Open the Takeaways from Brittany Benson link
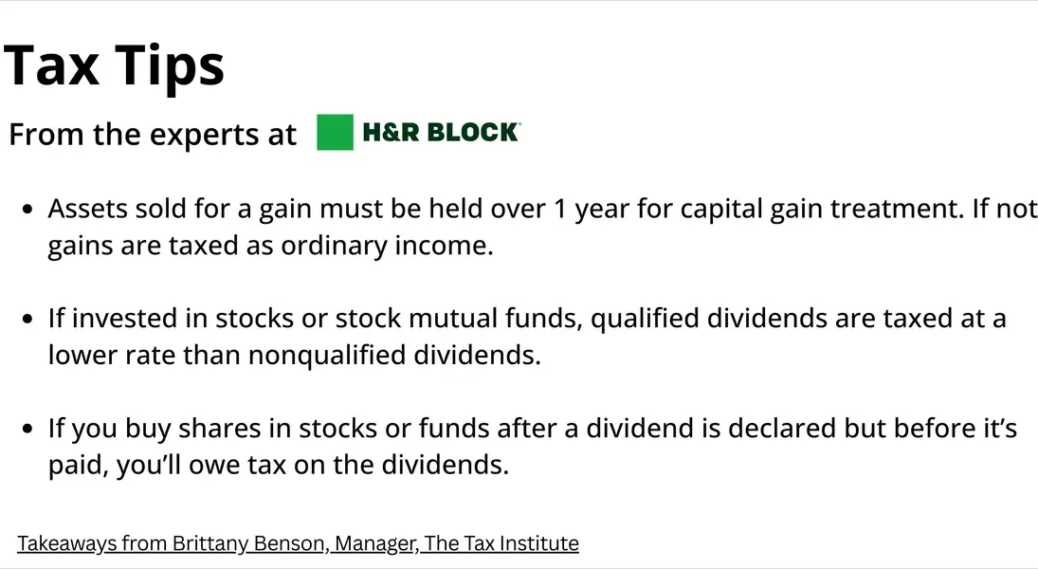1038x569 pixels. coord(298,543)
